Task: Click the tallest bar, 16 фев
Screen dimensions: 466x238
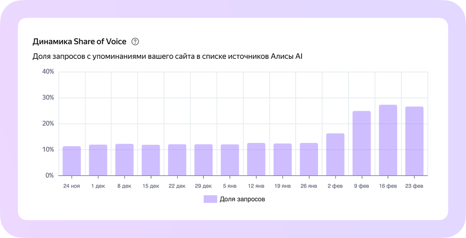Action: (x=388, y=140)
